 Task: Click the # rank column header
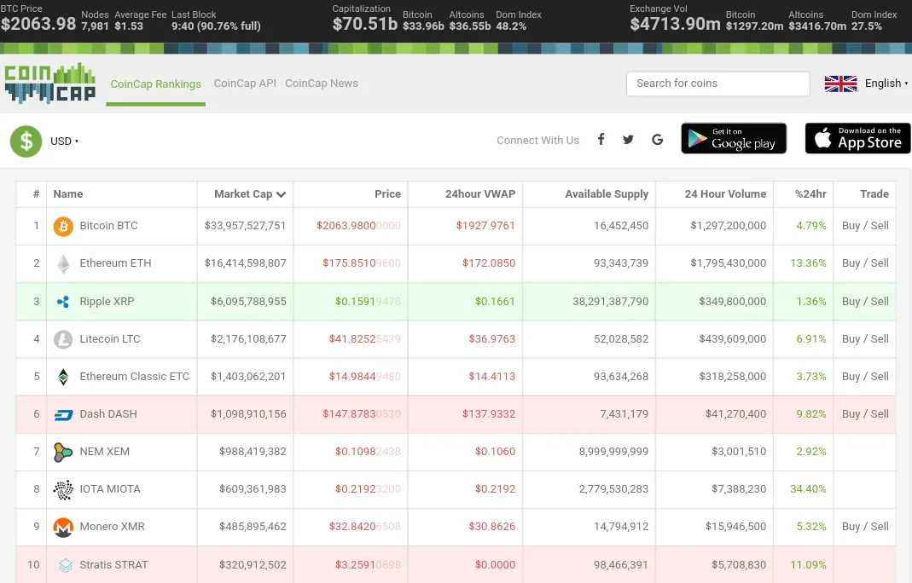pos(36,194)
